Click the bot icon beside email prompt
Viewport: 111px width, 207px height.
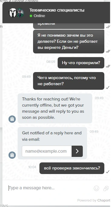12,155
